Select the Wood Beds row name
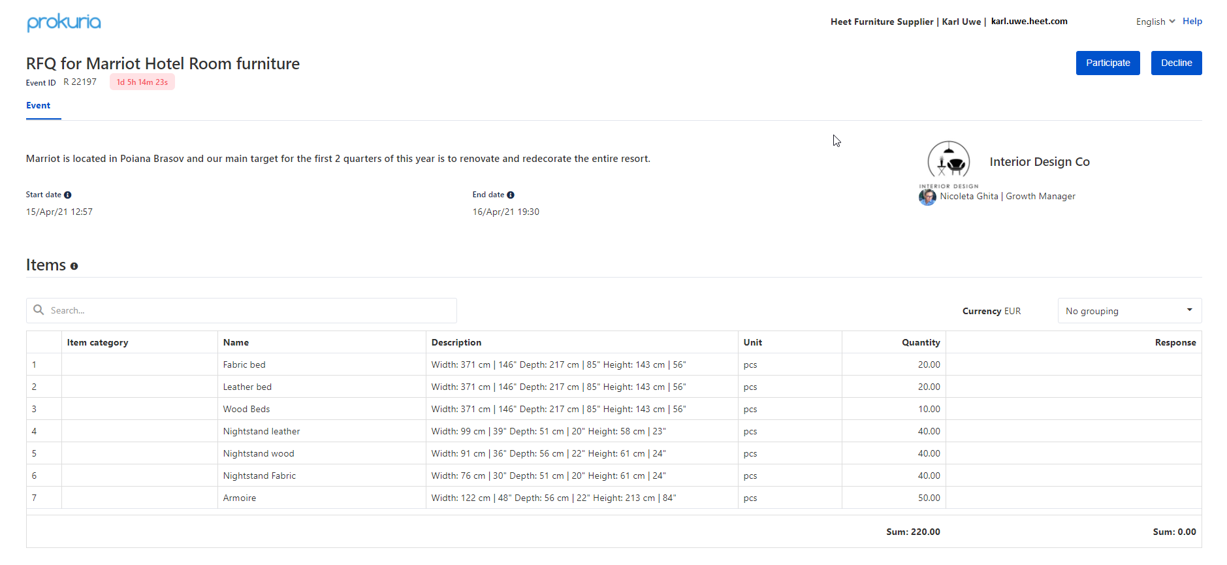Viewport: 1227px width, 565px height. point(246,409)
